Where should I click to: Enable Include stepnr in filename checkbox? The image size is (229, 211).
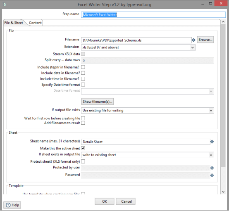click(83, 67)
